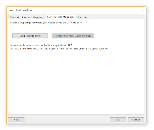Confirm the dialog with OK
The height and width of the screenshot is (130, 154).
pyautogui.click(x=118, y=120)
